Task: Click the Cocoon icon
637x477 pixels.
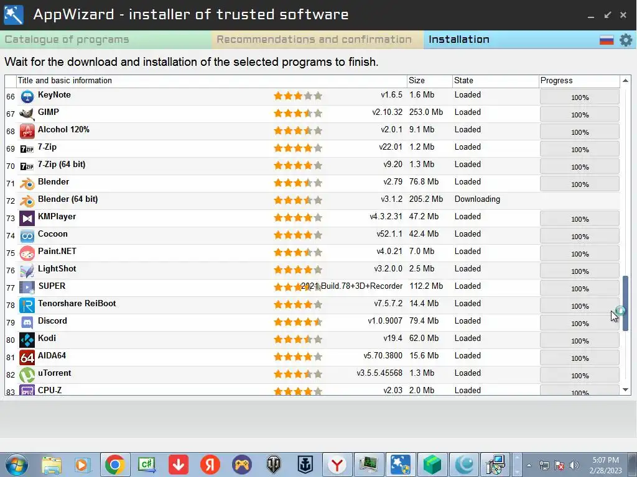Action: coord(27,235)
